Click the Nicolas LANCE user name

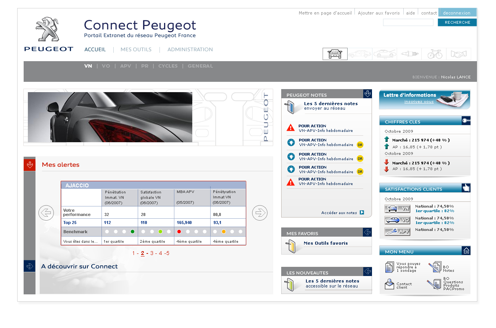[x=456, y=77]
